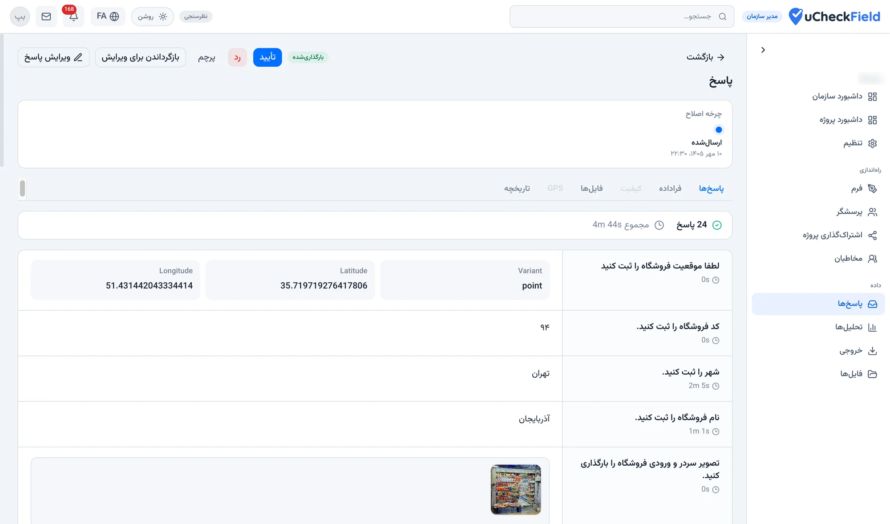Image resolution: width=890 pixels, height=524 pixels.
Task: Click the تأیید approve button
Action: [x=267, y=57]
